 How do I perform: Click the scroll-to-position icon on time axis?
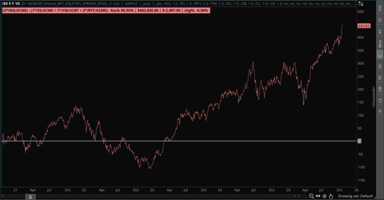click(30, 196)
